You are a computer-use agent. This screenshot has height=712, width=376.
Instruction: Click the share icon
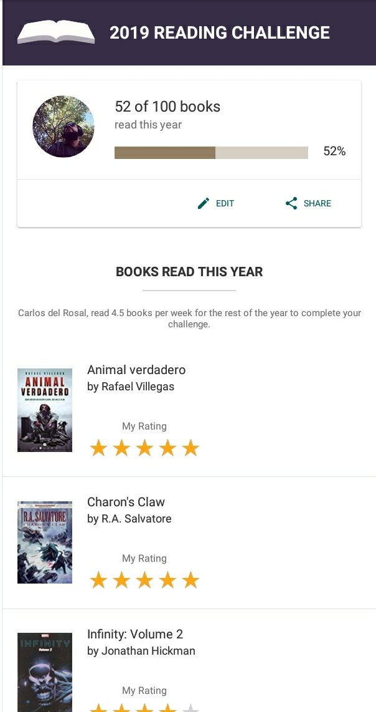pos(291,203)
